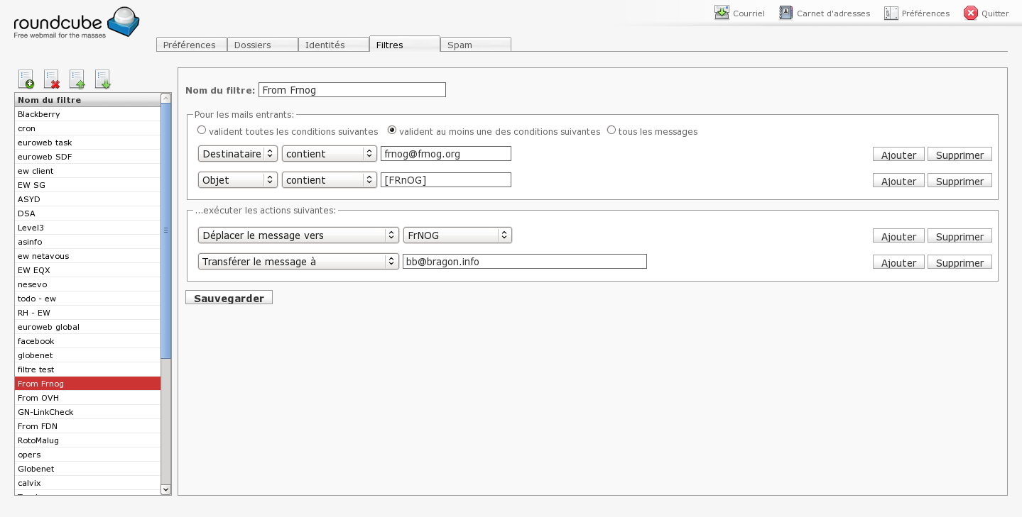Open the Spam tab
Image resolution: width=1022 pixels, height=517 pixels.
tap(475, 45)
